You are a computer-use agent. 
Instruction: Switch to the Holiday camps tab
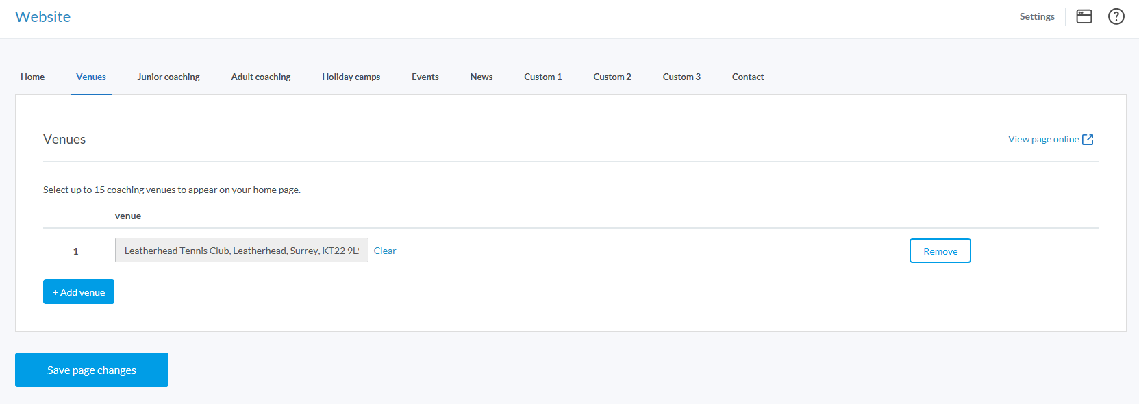[351, 77]
